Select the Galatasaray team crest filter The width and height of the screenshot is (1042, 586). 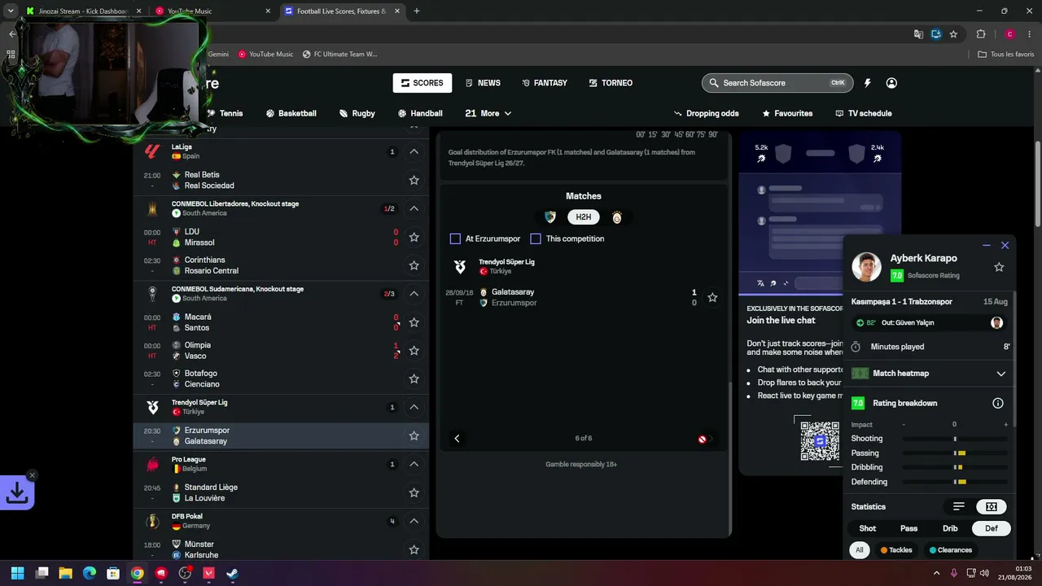coord(617,217)
